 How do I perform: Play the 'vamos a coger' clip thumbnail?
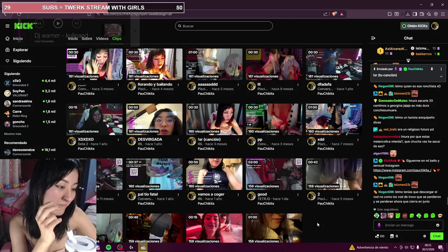coord(214,174)
